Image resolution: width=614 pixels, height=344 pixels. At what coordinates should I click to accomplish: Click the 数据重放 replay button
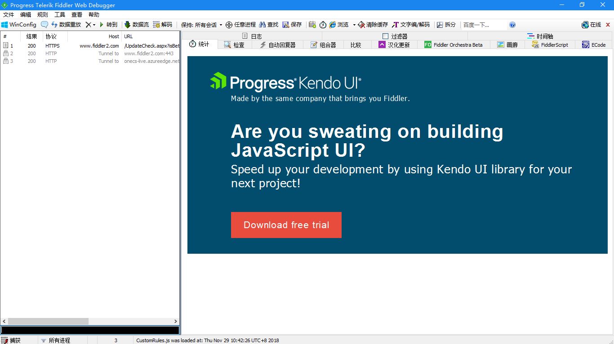click(x=66, y=25)
